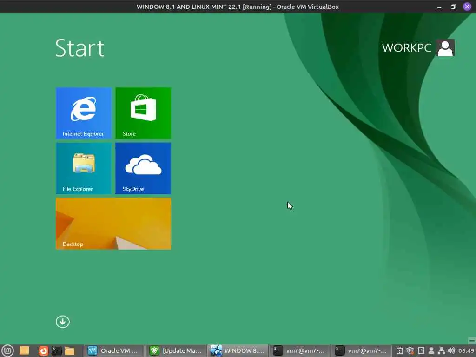Restore the VirtualBox window size
Screen dimensions: 476x357
[453, 7]
